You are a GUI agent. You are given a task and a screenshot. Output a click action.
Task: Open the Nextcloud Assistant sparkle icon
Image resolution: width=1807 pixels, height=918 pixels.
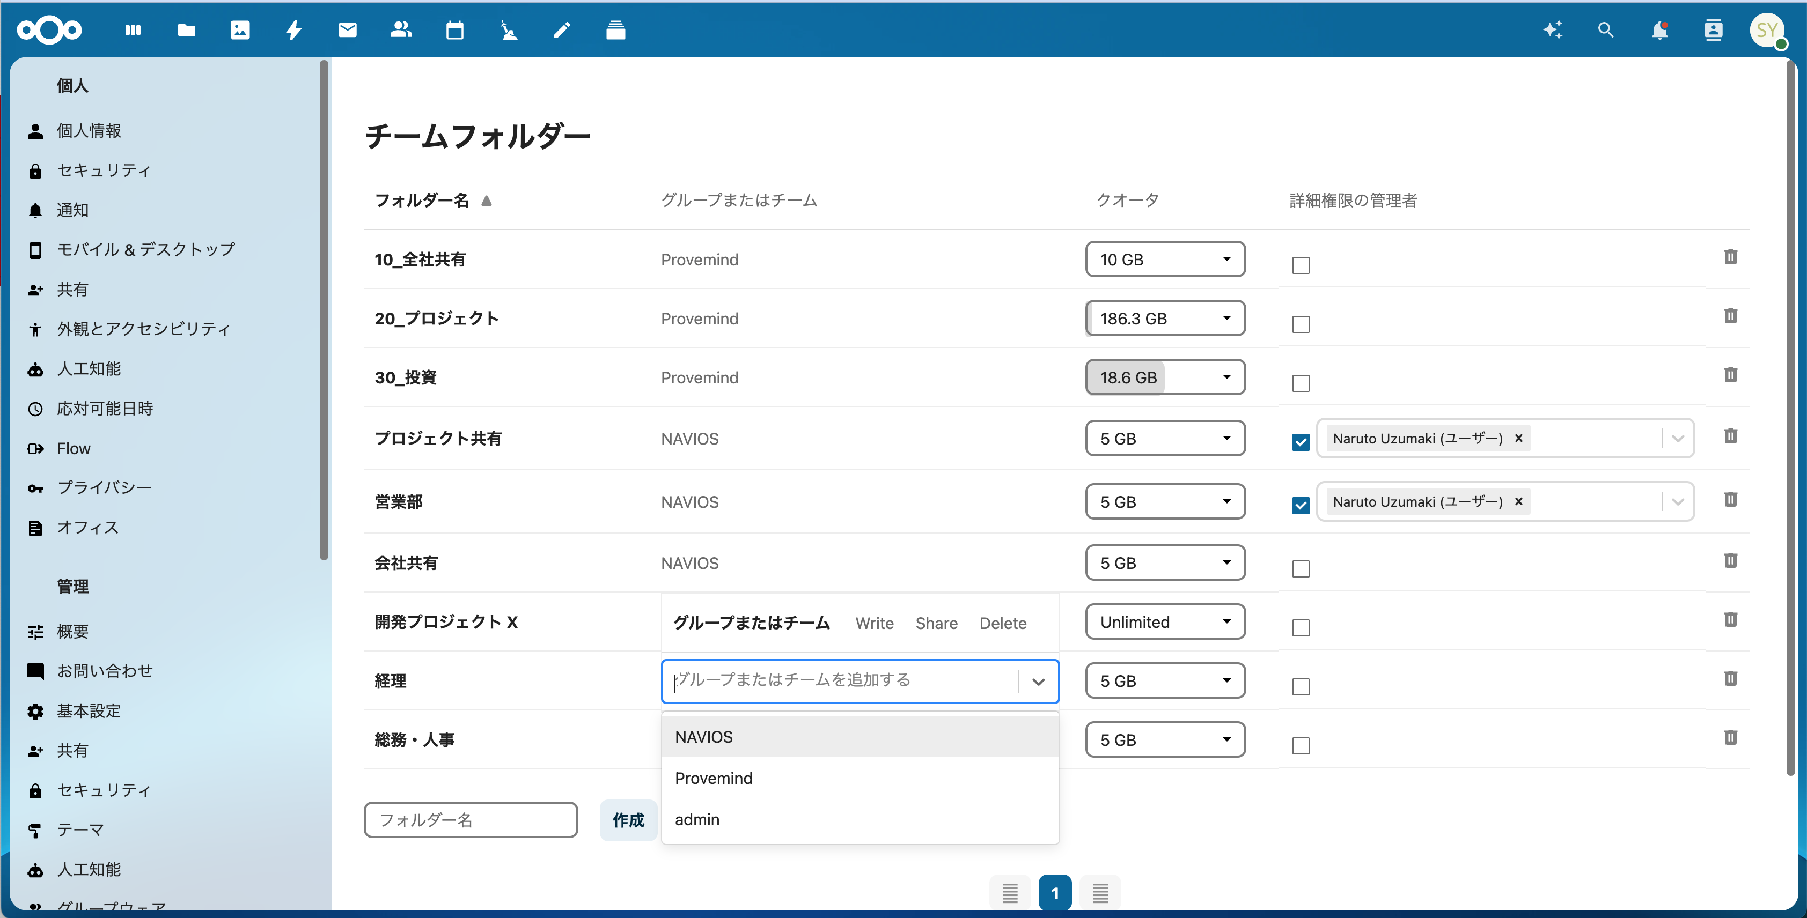click(x=1552, y=30)
